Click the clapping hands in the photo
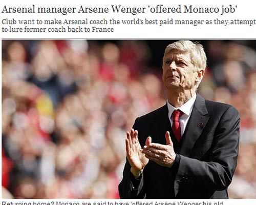256x205 pixels. [150, 152]
